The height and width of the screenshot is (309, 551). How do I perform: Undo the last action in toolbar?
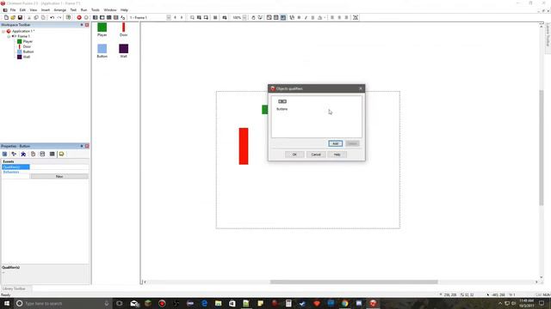tap(52, 17)
